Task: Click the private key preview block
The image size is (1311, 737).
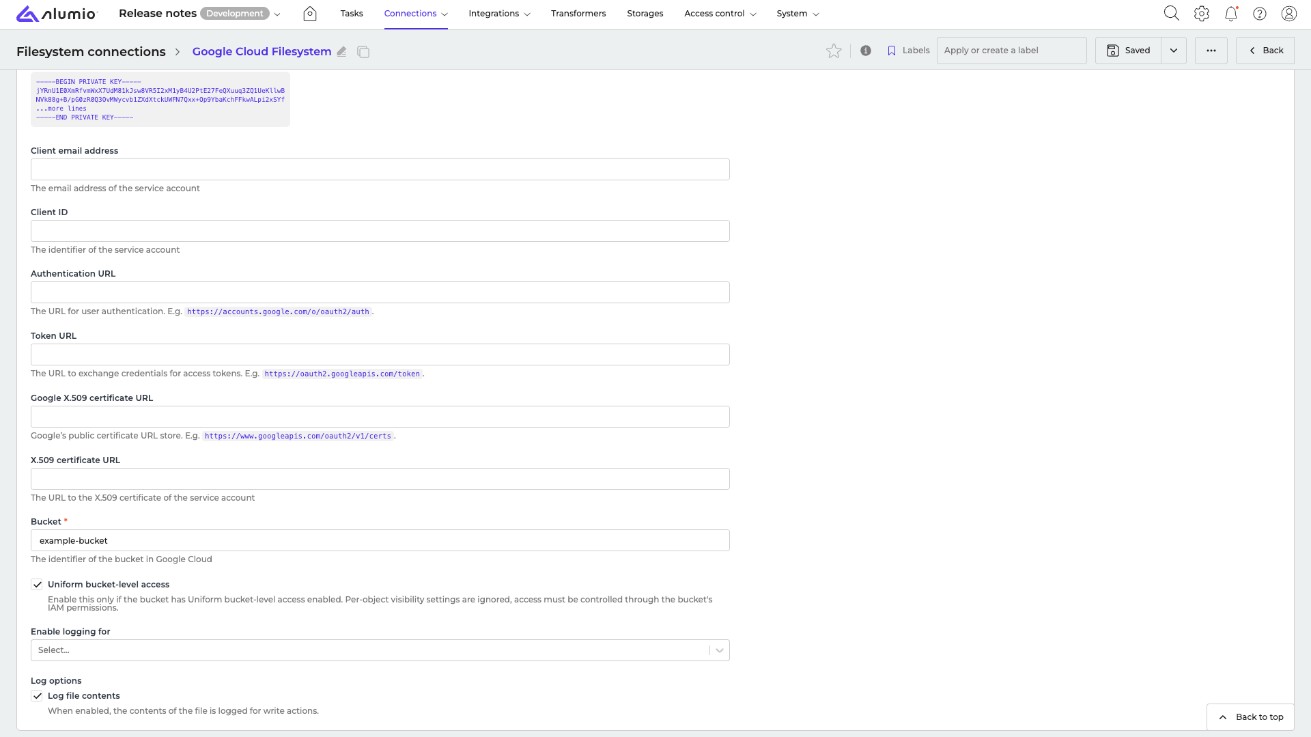Action: tap(160, 100)
